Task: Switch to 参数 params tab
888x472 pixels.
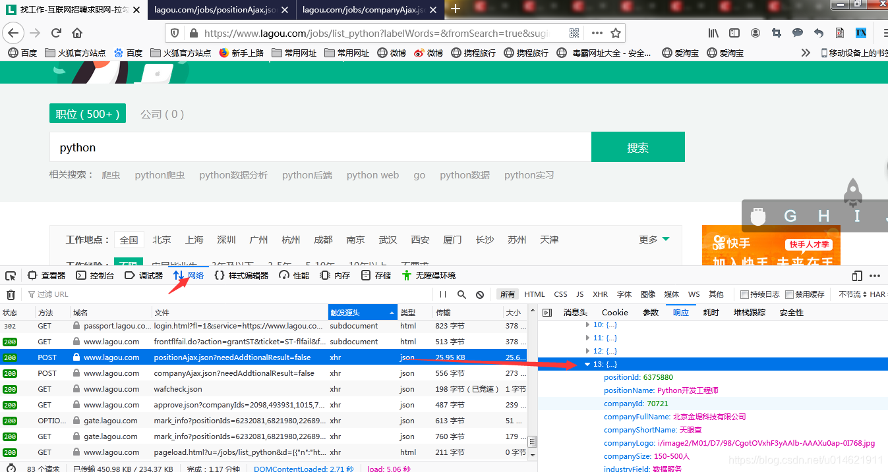Action: point(651,313)
